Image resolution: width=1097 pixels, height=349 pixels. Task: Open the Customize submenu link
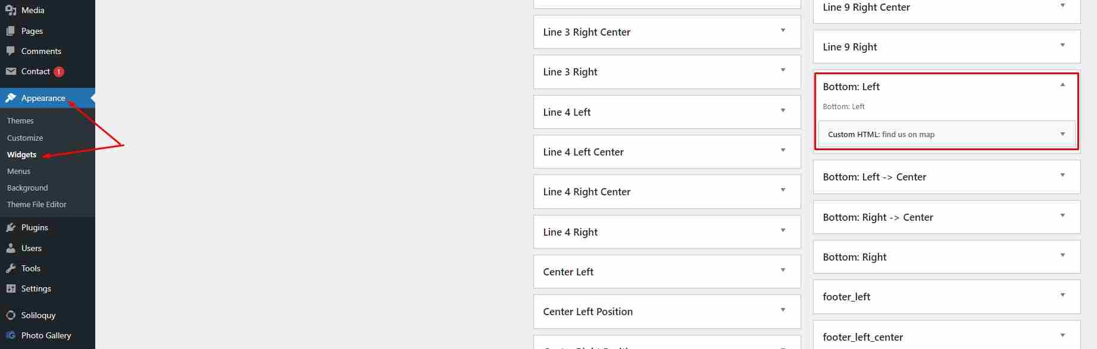(25, 138)
